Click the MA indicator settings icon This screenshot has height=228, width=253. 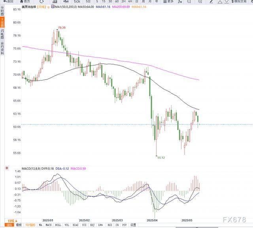53,7
